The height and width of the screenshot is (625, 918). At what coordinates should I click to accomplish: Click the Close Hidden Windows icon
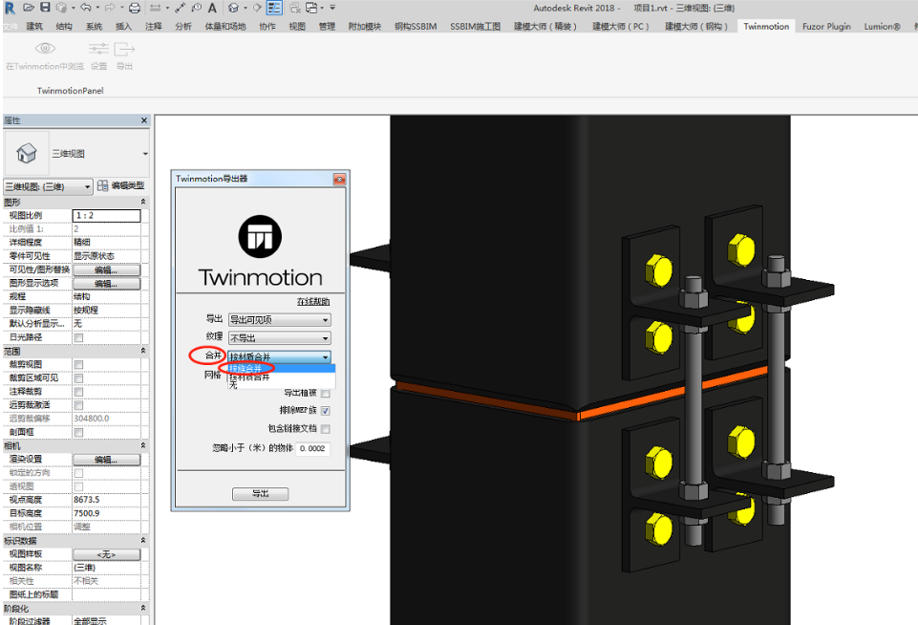click(x=294, y=8)
